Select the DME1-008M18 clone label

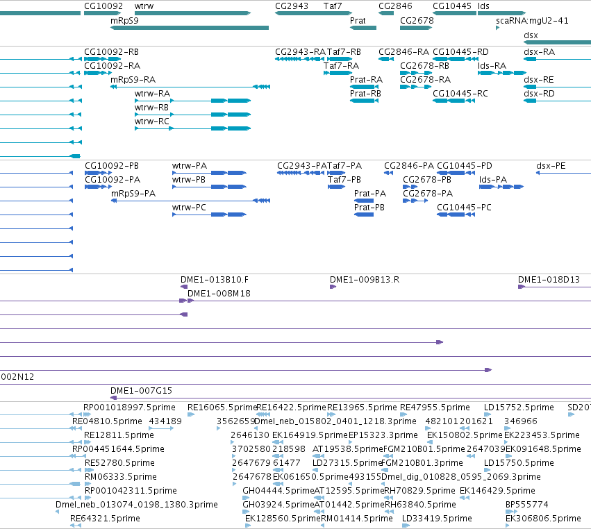tap(219, 294)
